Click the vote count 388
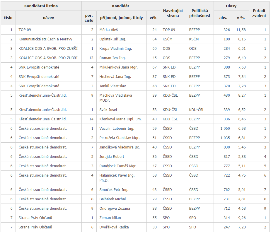 pyautogui.click(x=226, y=67)
